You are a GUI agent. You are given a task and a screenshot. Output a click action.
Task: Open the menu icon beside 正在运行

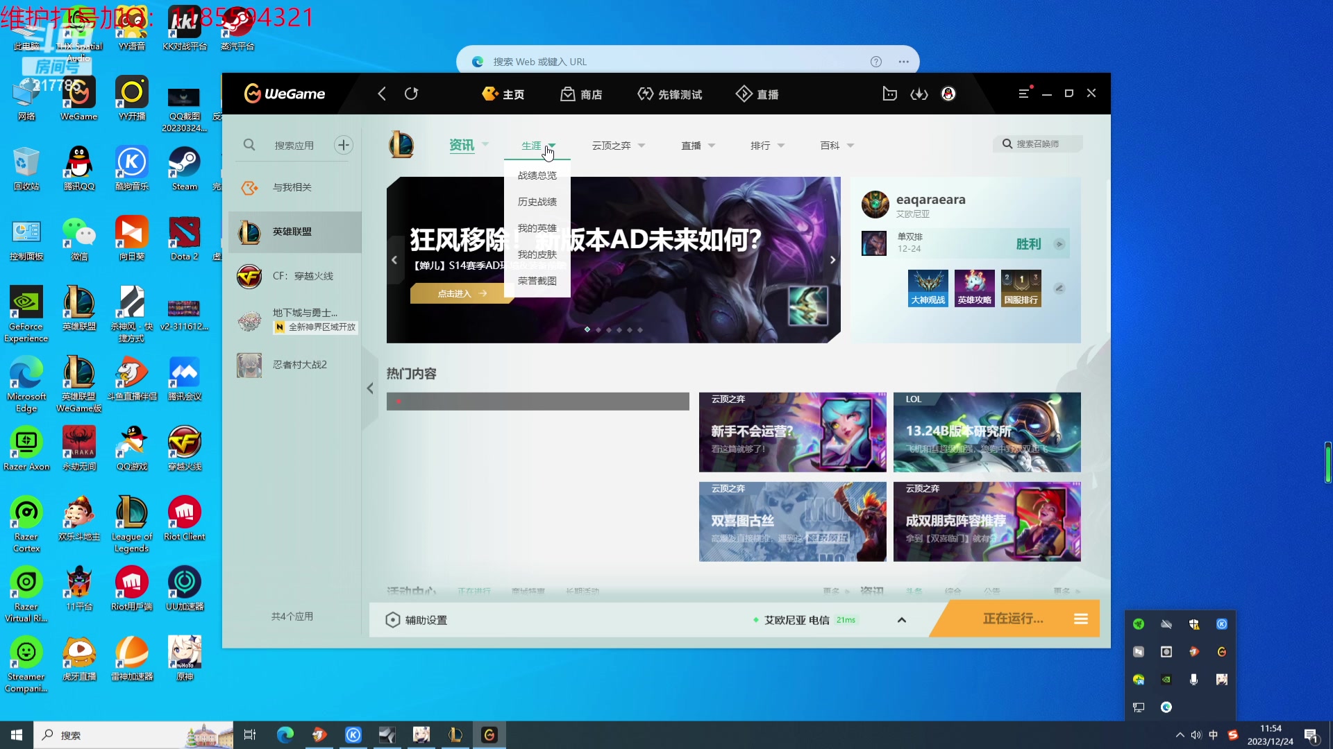click(x=1081, y=619)
